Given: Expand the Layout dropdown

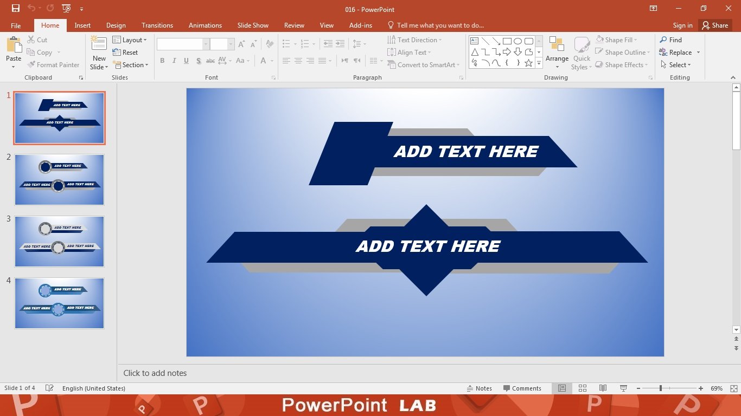Looking at the screenshot, I should click(130, 40).
